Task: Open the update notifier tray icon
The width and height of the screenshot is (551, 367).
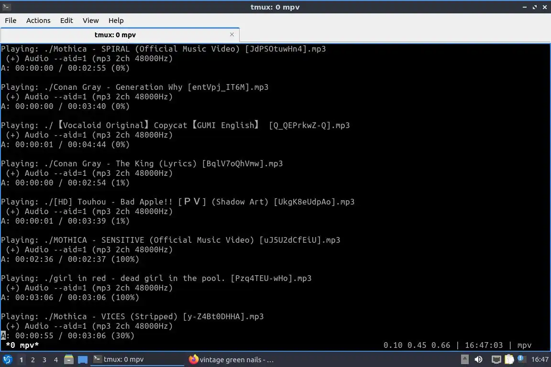Action: [521, 359]
